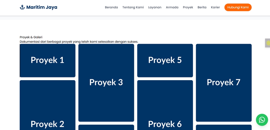View the Proyek 7 gallery image
Viewport: 270px width, 130px height.
coord(224,83)
